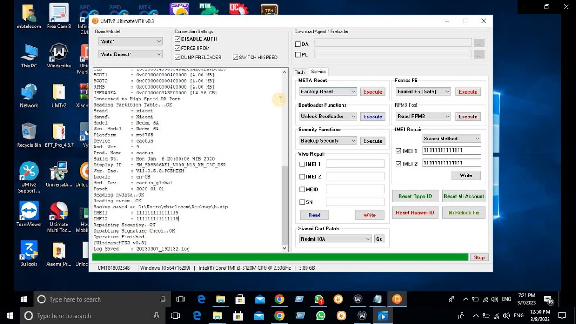Open the QC tool icon on the desktop
The image size is (576, 324).
click(238, 9)
